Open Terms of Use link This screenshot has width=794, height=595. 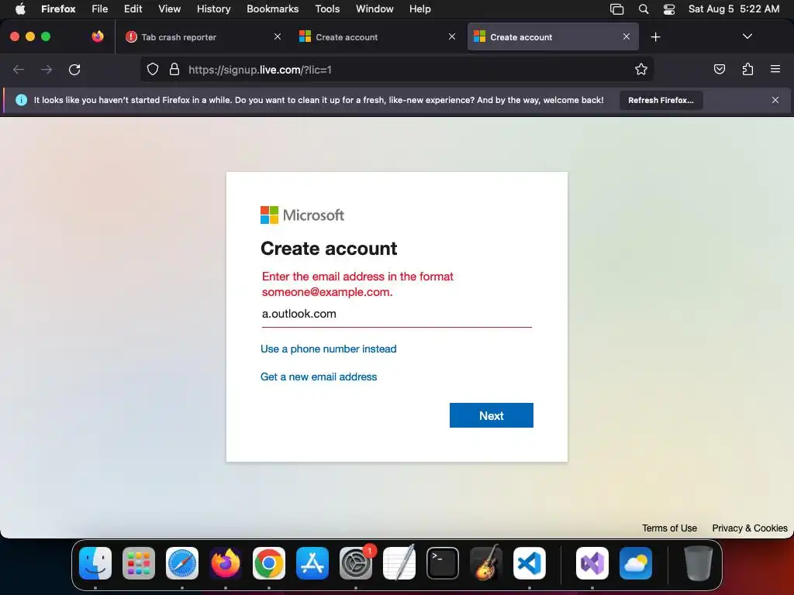[x=669, y=528]
